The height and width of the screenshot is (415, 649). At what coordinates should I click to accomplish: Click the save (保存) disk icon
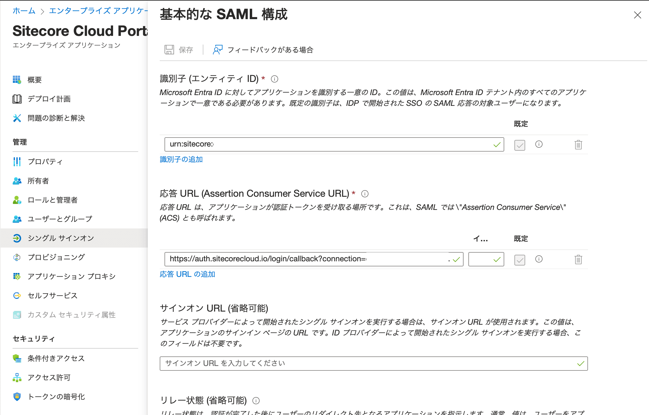(169, 50)
